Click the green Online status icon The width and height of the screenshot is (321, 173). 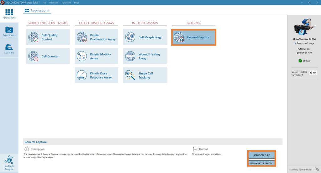pyautogui.click(x=300, y=61)
